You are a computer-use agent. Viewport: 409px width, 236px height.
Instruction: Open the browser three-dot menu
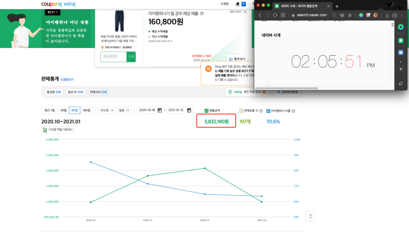pos(402,15)
